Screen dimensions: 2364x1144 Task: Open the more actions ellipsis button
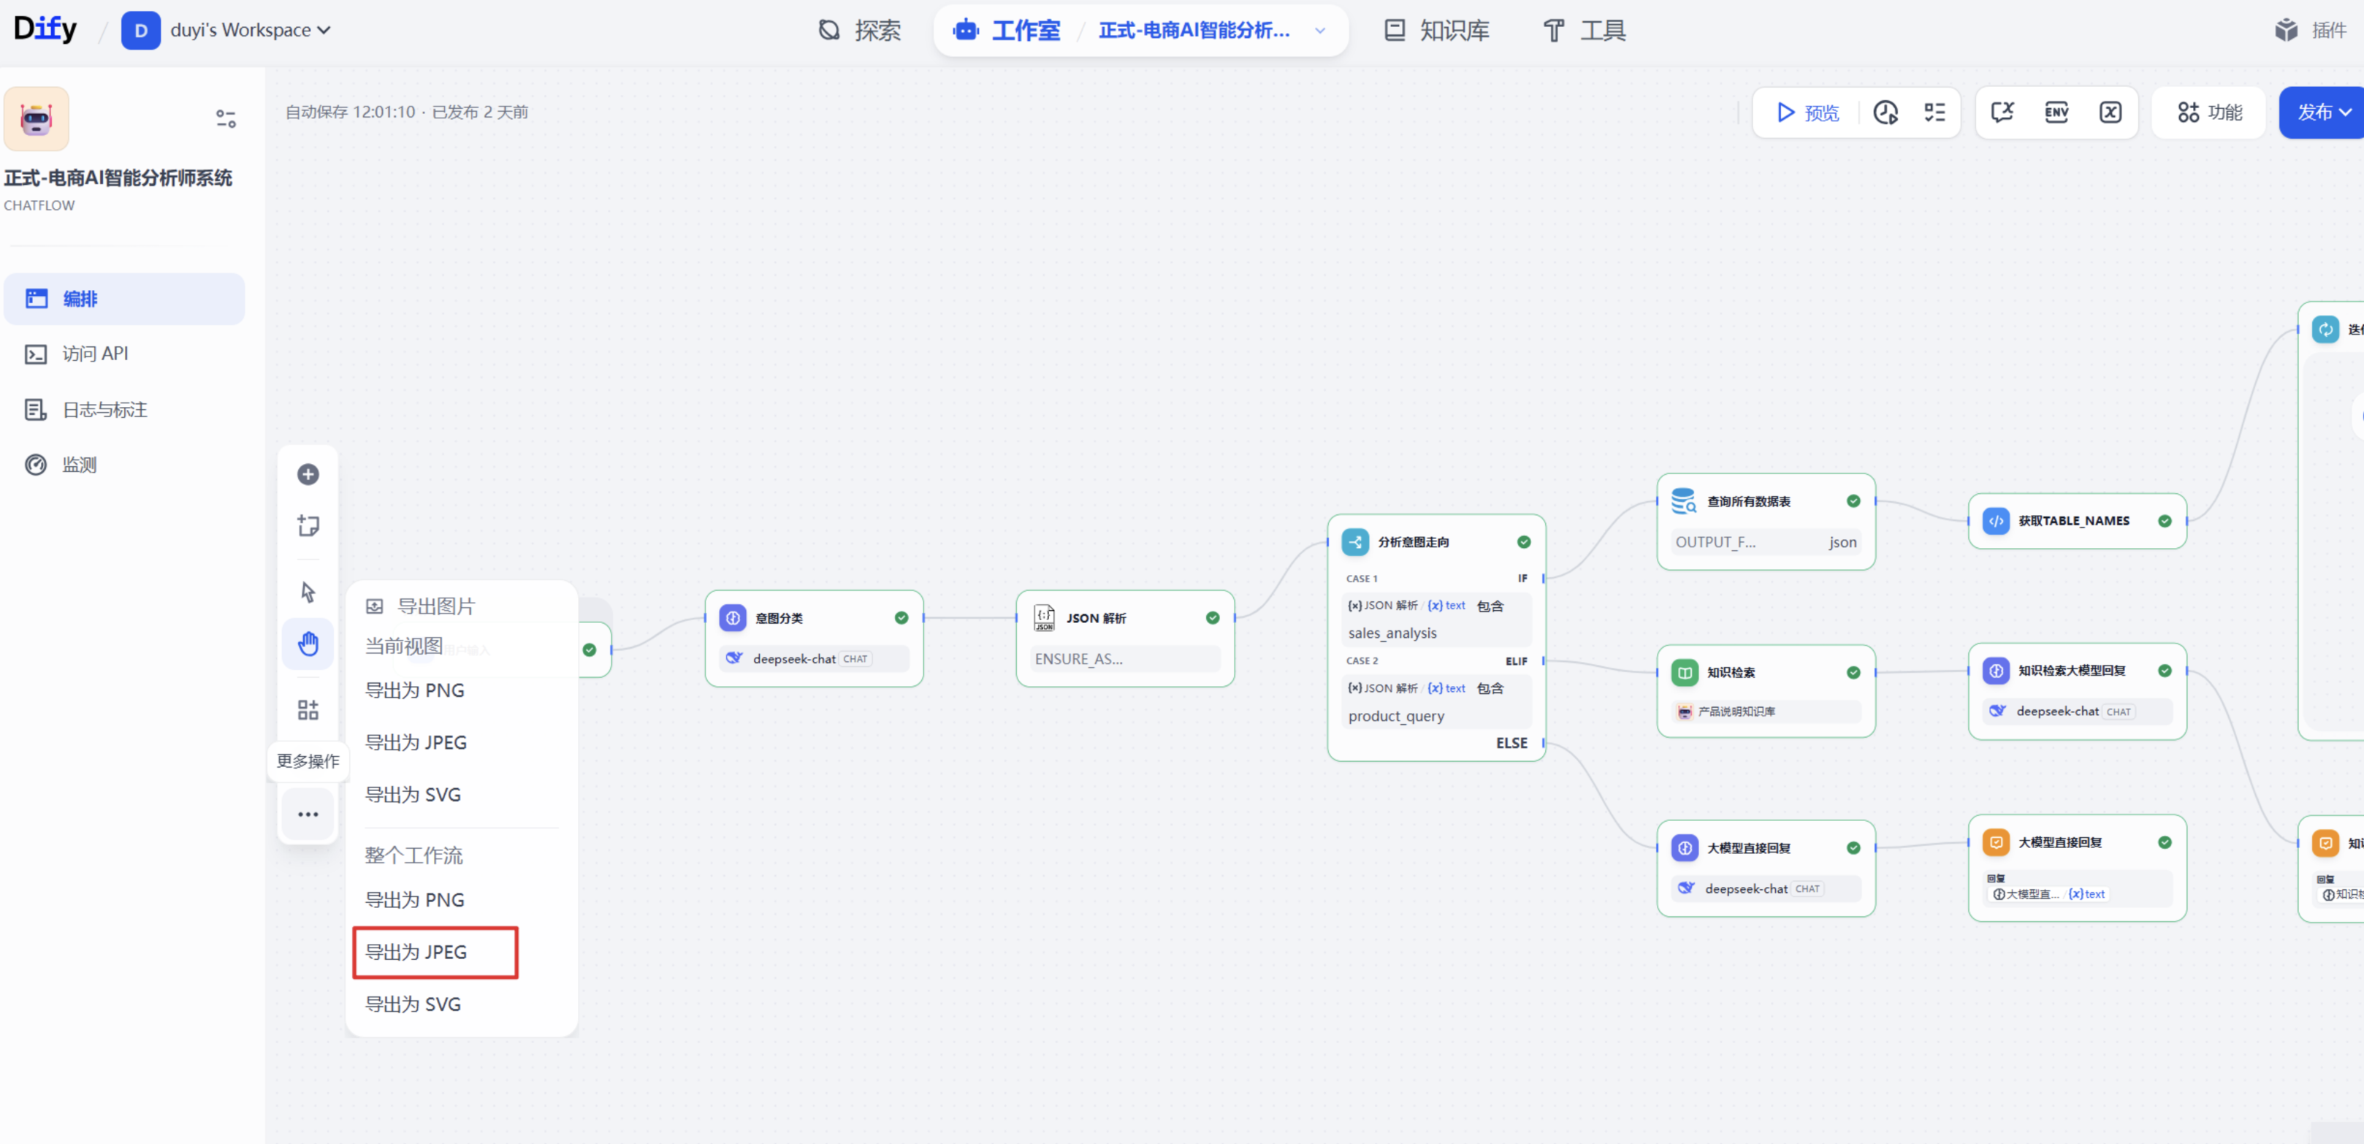tap(308, 815)
